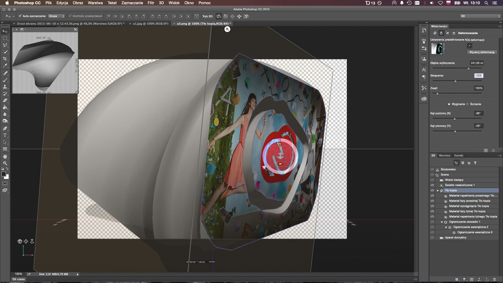
Task: Activate the Rotate 3D object mode icon
Action: 219,16
